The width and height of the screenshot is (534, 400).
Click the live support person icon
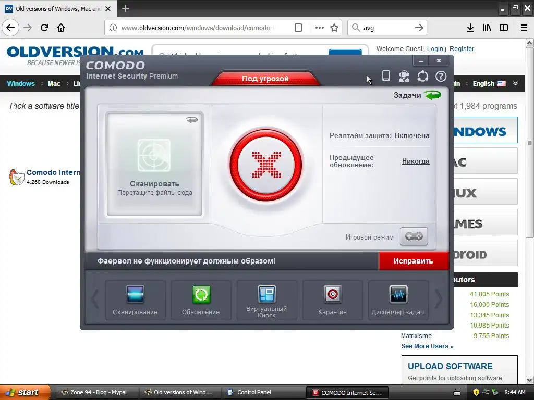pyautogui.click(x=404, y=76)
